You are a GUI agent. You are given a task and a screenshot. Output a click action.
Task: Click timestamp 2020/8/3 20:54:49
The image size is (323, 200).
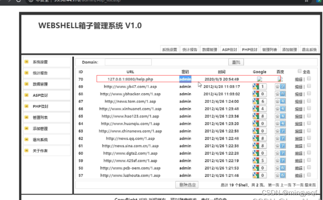(x=222, y=79)
